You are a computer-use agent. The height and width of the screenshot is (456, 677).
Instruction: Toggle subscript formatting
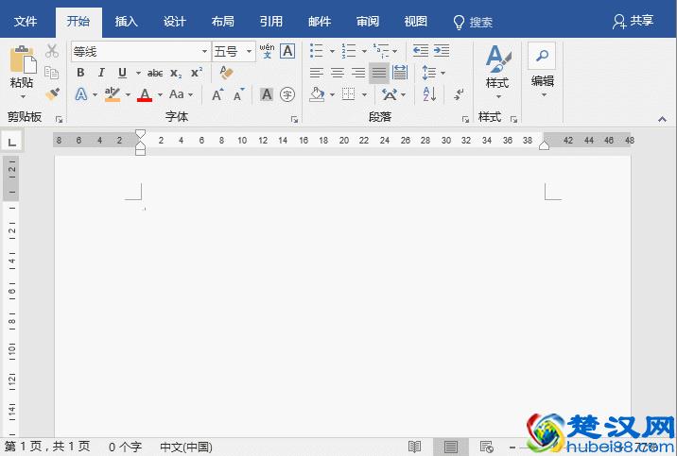point(176,73)
